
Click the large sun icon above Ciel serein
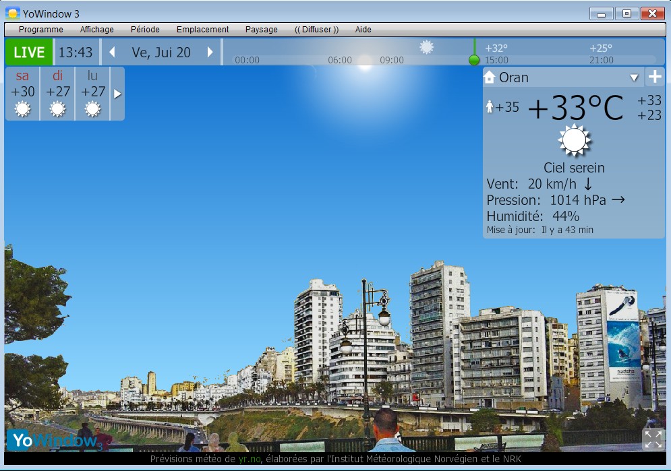574,140
